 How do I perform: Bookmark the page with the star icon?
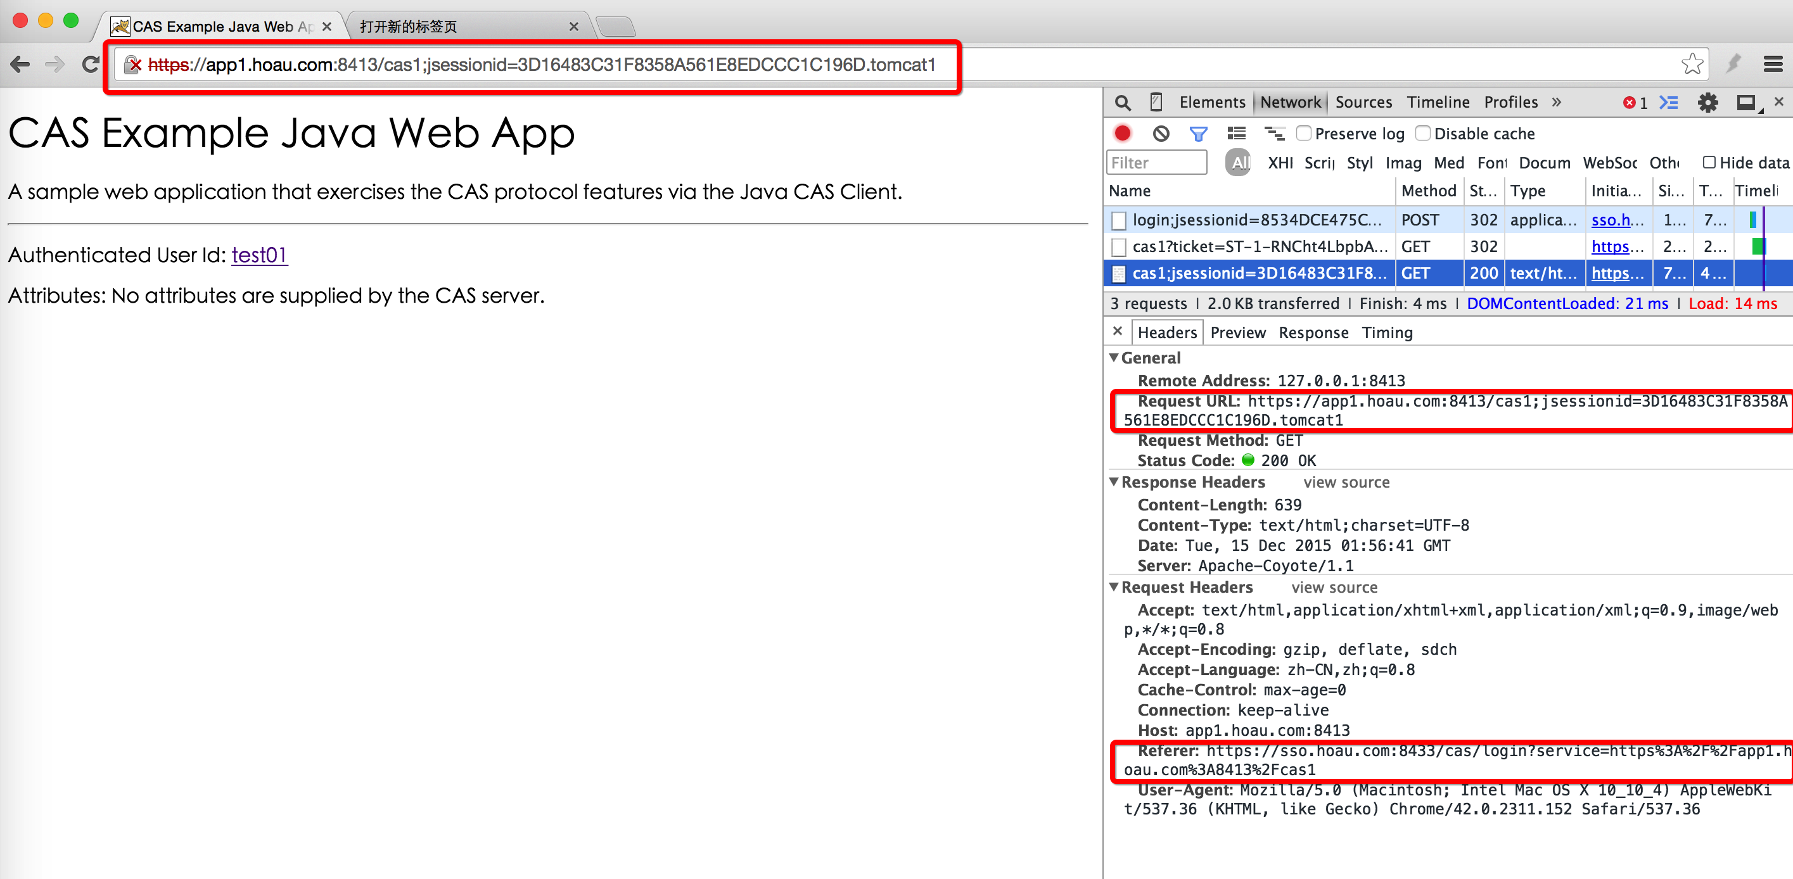pos(1692,64)
